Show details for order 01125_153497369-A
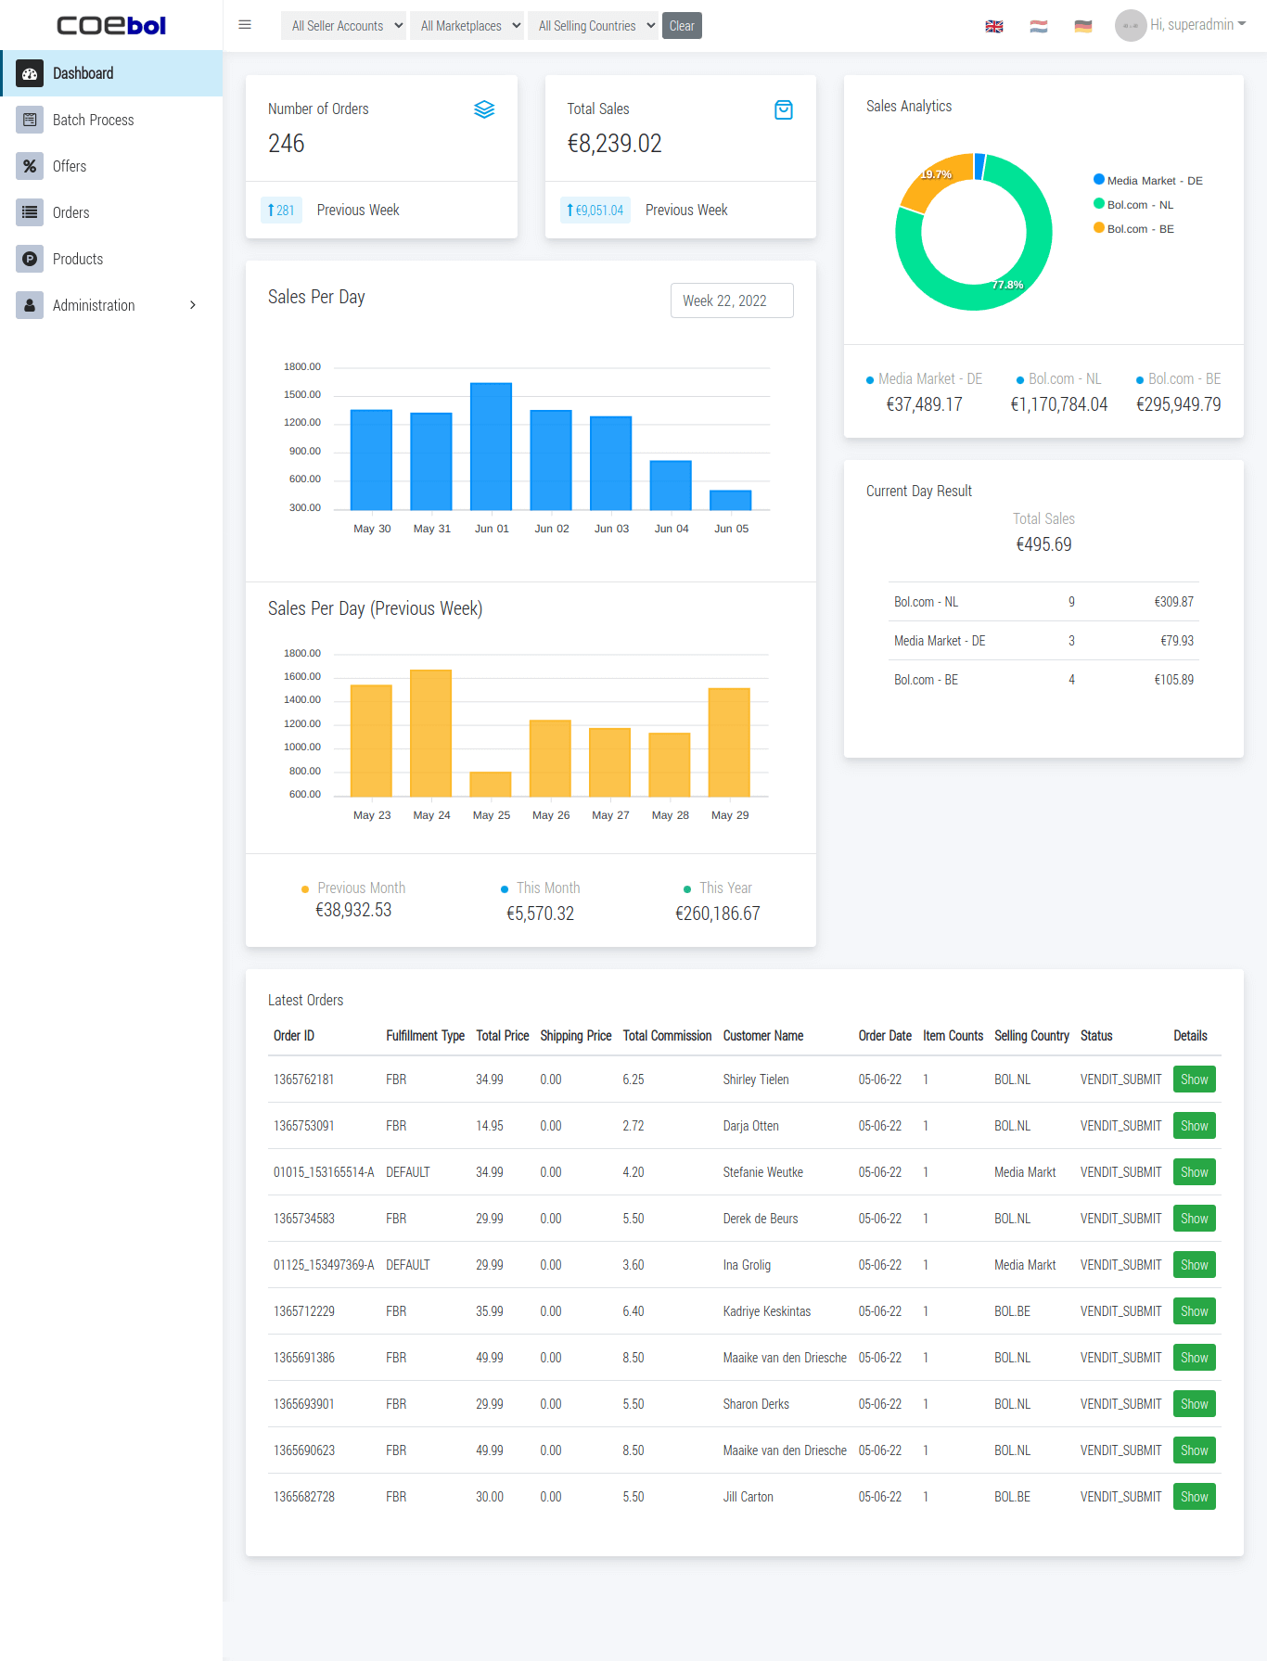This screenshot has height=1661, width=1267. tap(1195, 1265)
